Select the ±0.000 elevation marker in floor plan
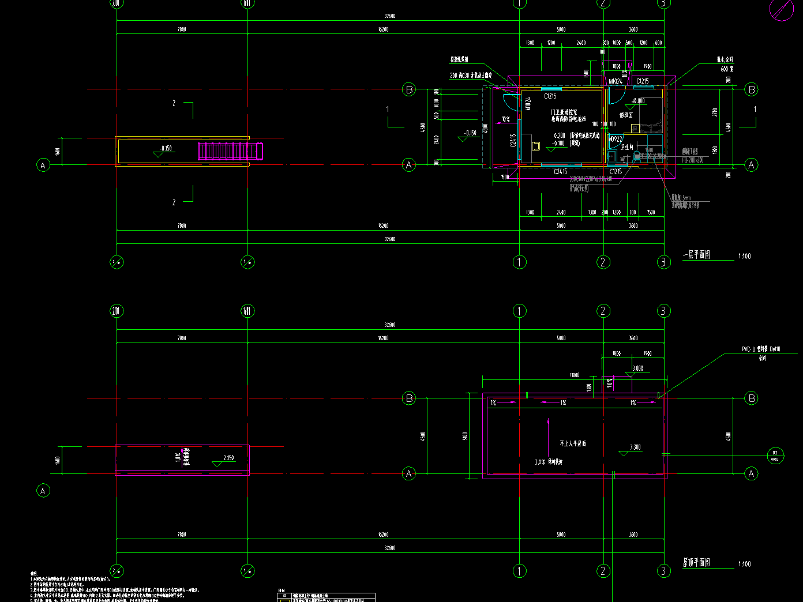Screen dimensions: 803x602 [x=637, y=101]
